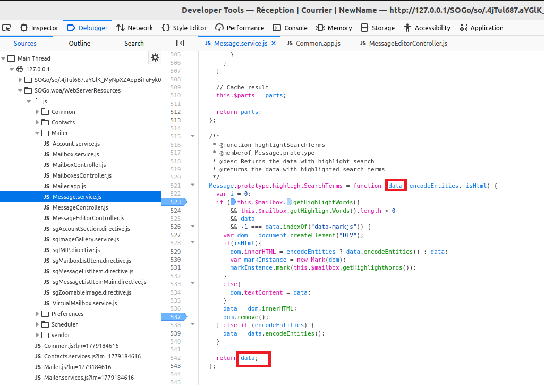Open Common.js?lm=1779184616 source file

click(x=81, y=346)
